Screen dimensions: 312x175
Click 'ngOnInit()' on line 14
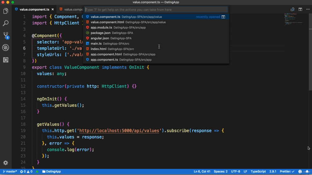tap(49, 99)
